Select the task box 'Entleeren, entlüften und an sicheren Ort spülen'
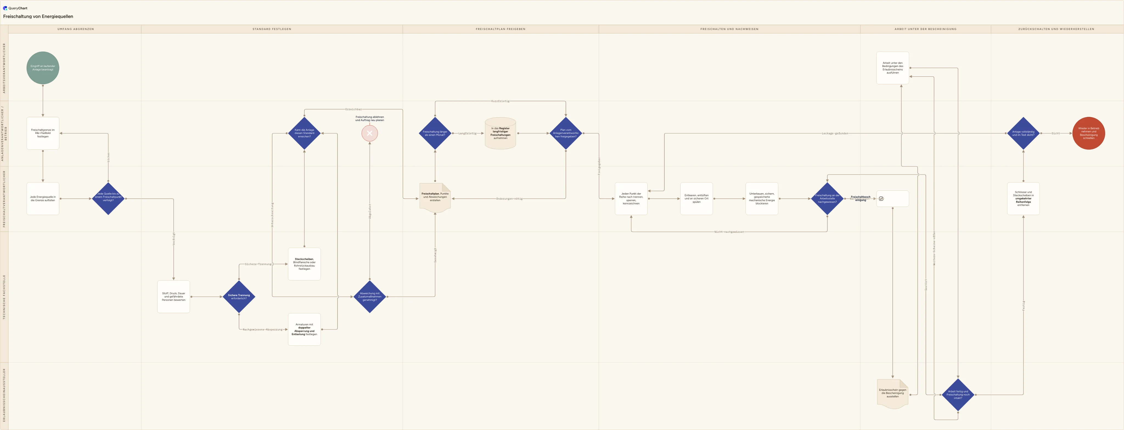The width and height of the screenshot is (1124, 430). pyautogui.click(x=696, y=199)
